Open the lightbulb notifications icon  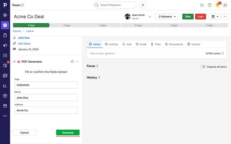click(x=218, y=5)
